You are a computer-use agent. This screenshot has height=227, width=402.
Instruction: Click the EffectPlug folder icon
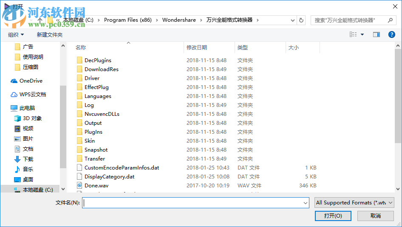79,87
